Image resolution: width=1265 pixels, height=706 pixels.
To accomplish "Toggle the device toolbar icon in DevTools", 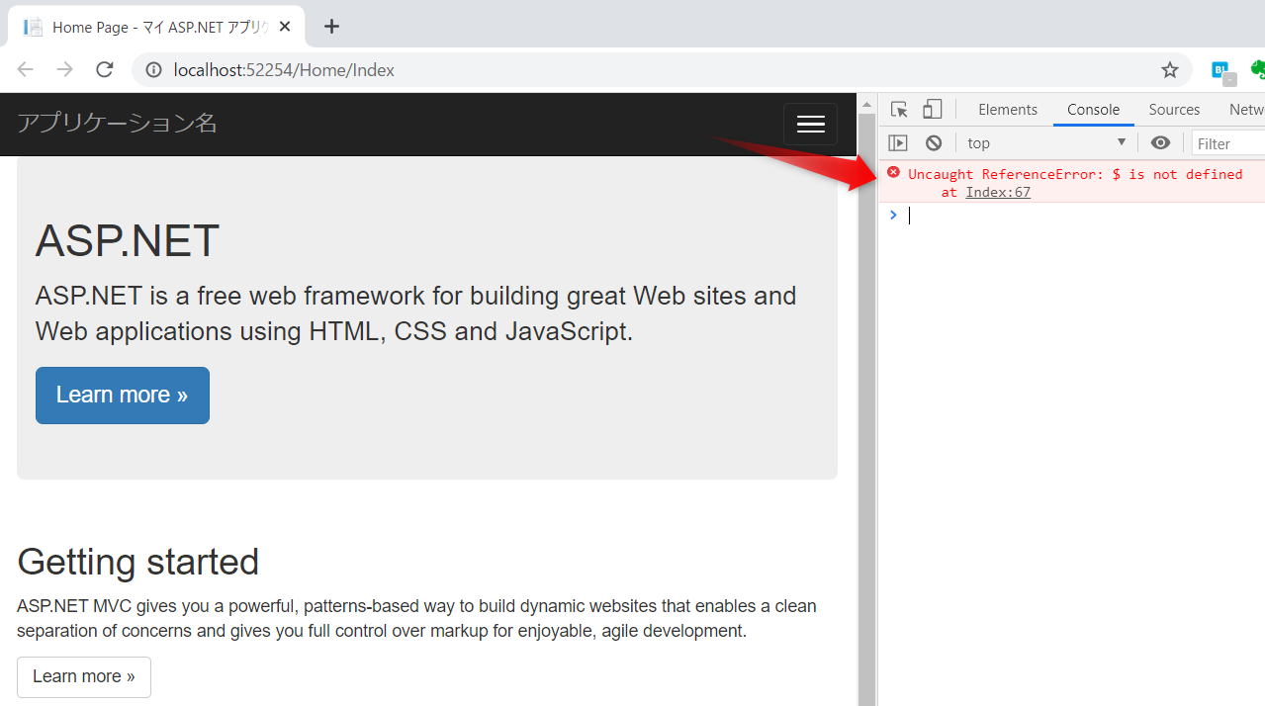I will (x=932, y=110).
